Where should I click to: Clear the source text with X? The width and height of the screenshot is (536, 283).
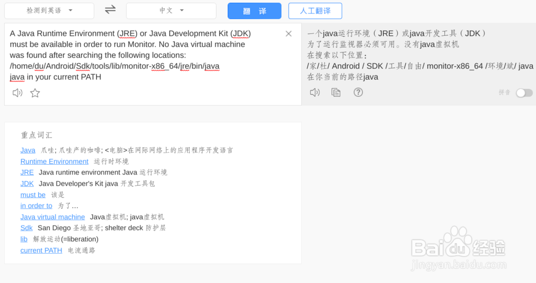[288, 34]
